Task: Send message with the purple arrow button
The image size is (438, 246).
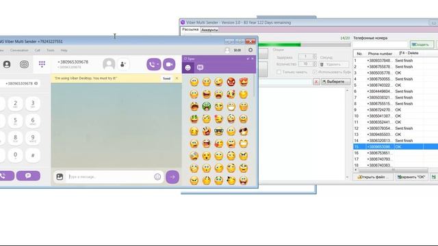Action: (172, 176)
